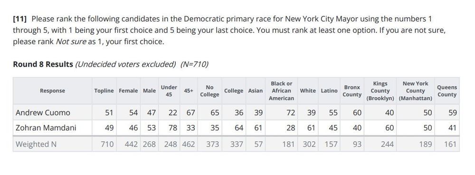
Task: Select the Bronx County column header
Action: [352, 91]
